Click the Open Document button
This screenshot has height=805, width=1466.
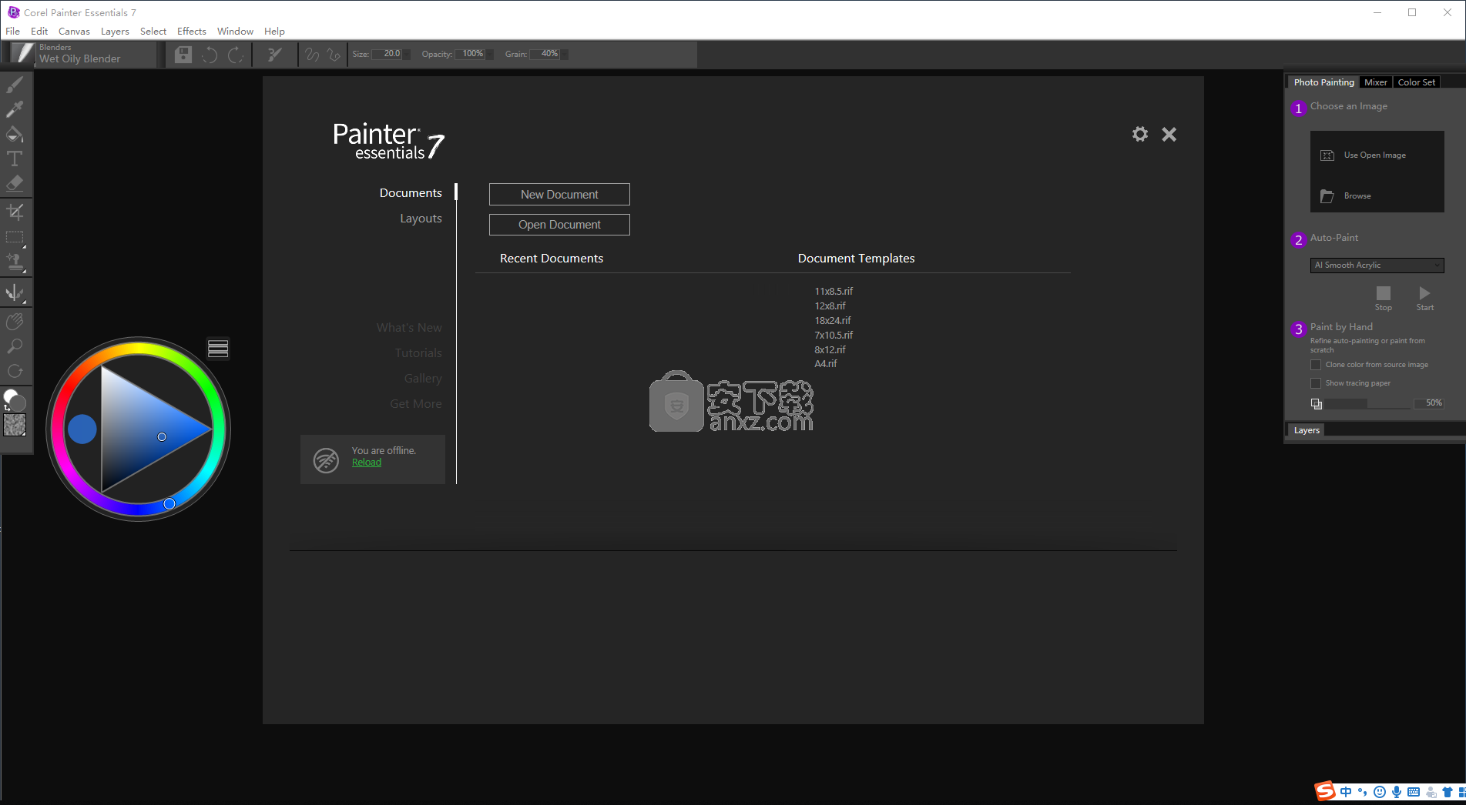point(559,225)
